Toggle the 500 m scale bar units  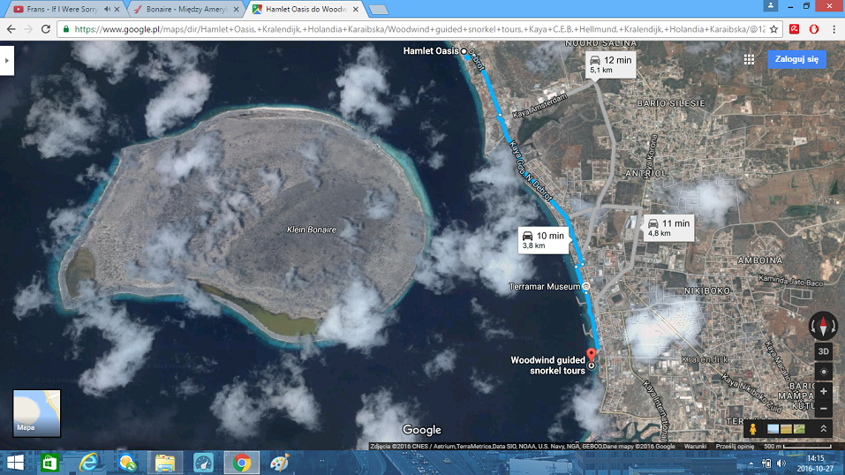[x=799, y=447]
